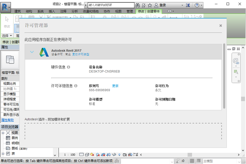Click the temporary view properties icon
The height and width of the screenshot is (164, 246).
[125, 155]
